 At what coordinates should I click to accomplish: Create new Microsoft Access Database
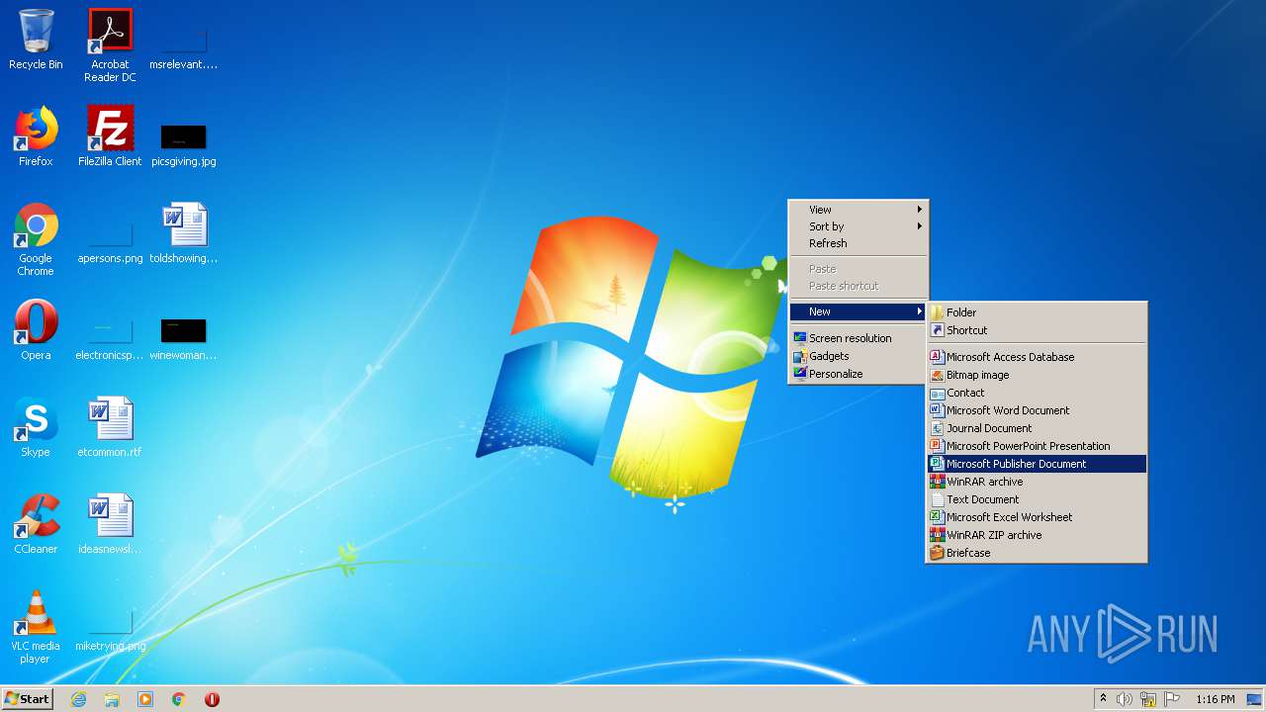pyautogui.click(x=1037, y=357)
